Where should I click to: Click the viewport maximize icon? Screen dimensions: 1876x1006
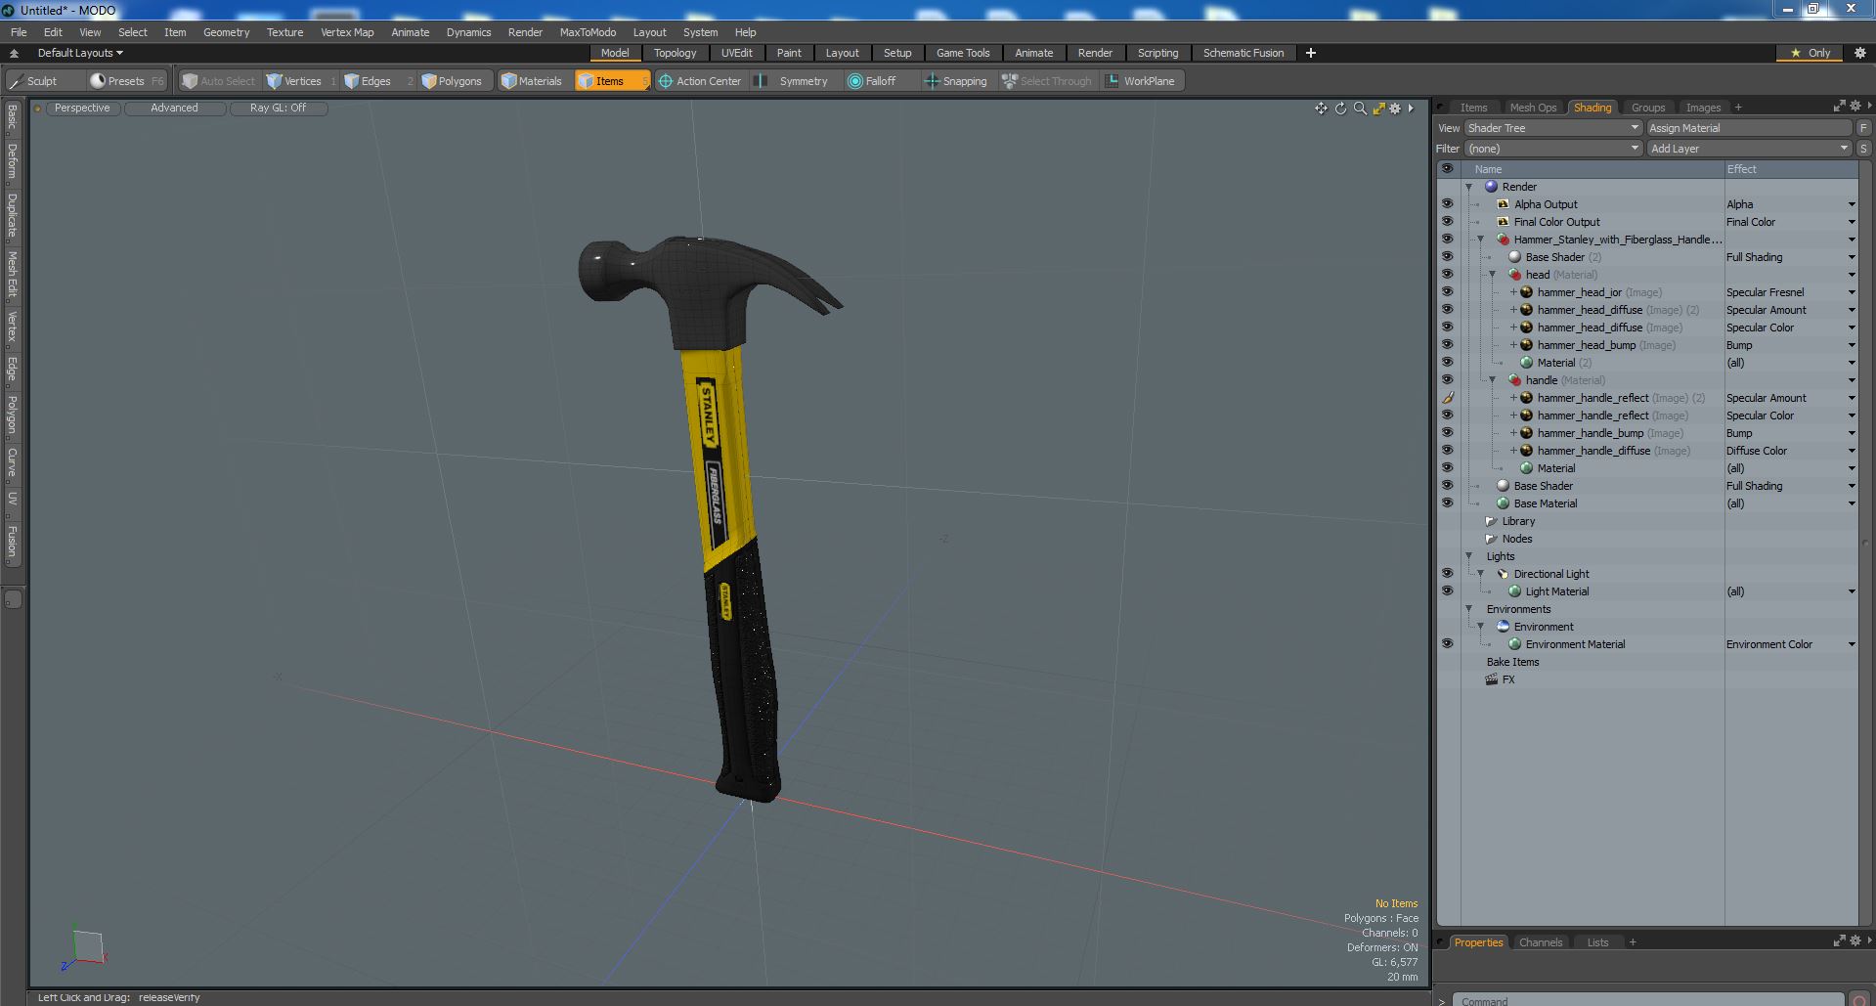pos(1378,109)
